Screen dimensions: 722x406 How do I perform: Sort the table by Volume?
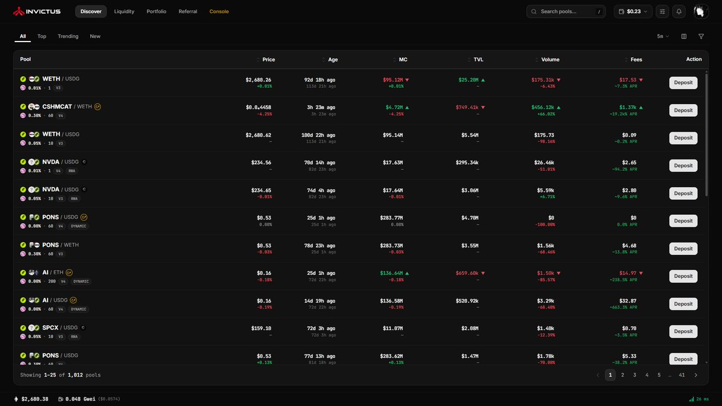[x=548, y=60]
